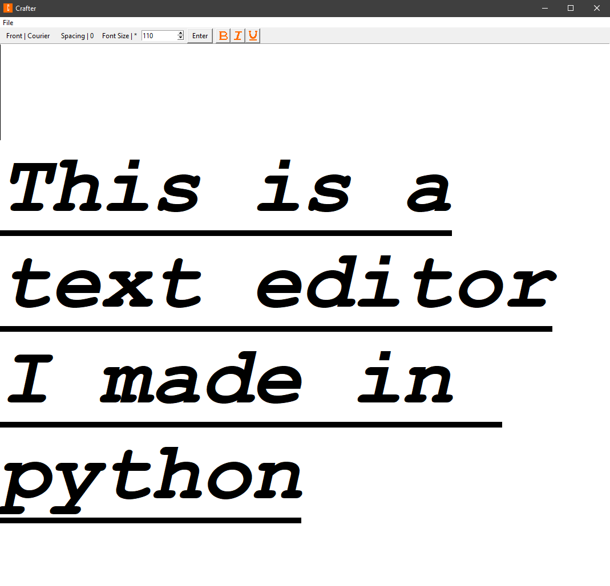Open the File menu

(8, 23)
